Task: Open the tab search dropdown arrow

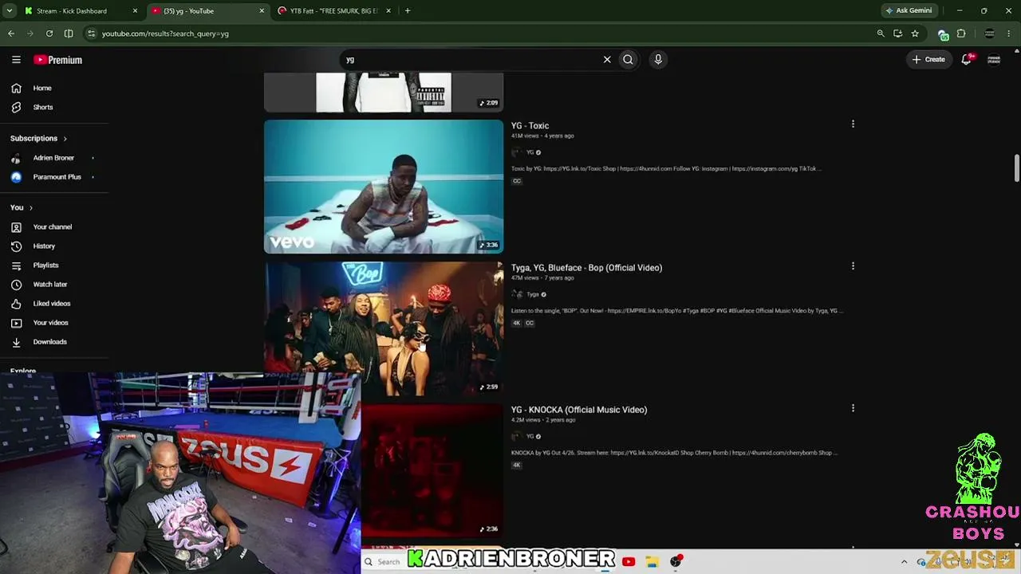Action: [10, 11]
